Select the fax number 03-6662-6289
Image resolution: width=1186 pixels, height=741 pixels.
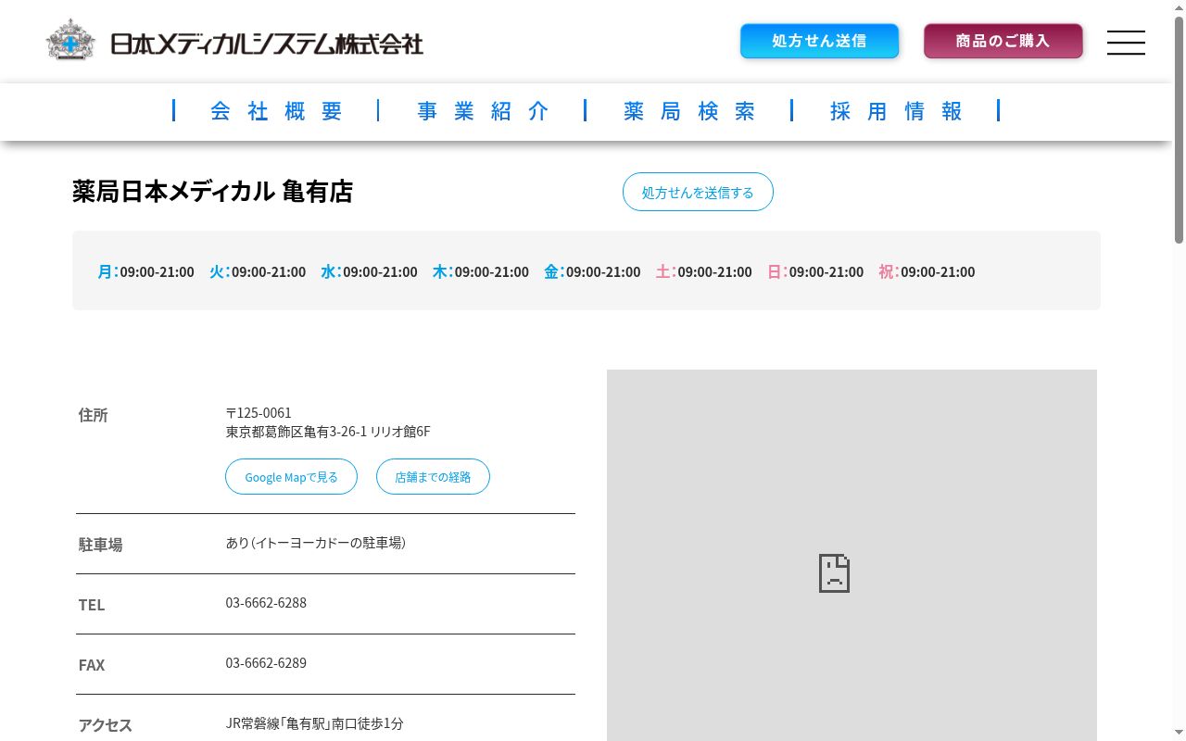click(266, 663)
